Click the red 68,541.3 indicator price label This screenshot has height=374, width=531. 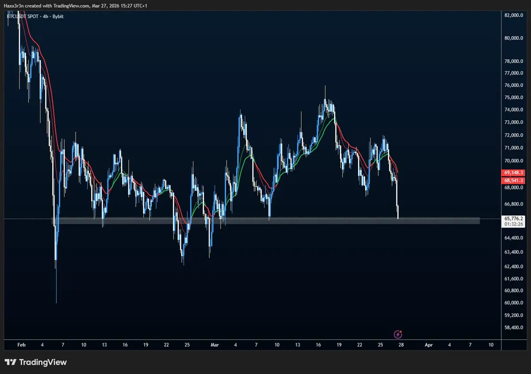pyautogui.click(x=513, y=180)
